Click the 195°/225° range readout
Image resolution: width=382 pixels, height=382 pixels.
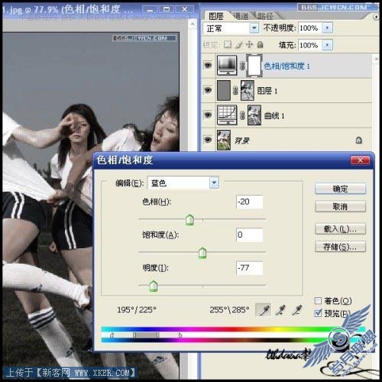(137, 309)
